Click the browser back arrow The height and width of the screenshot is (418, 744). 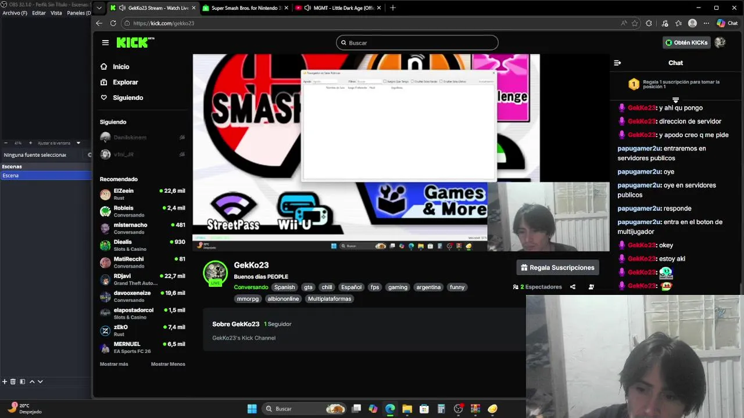(x=99, y=23)
